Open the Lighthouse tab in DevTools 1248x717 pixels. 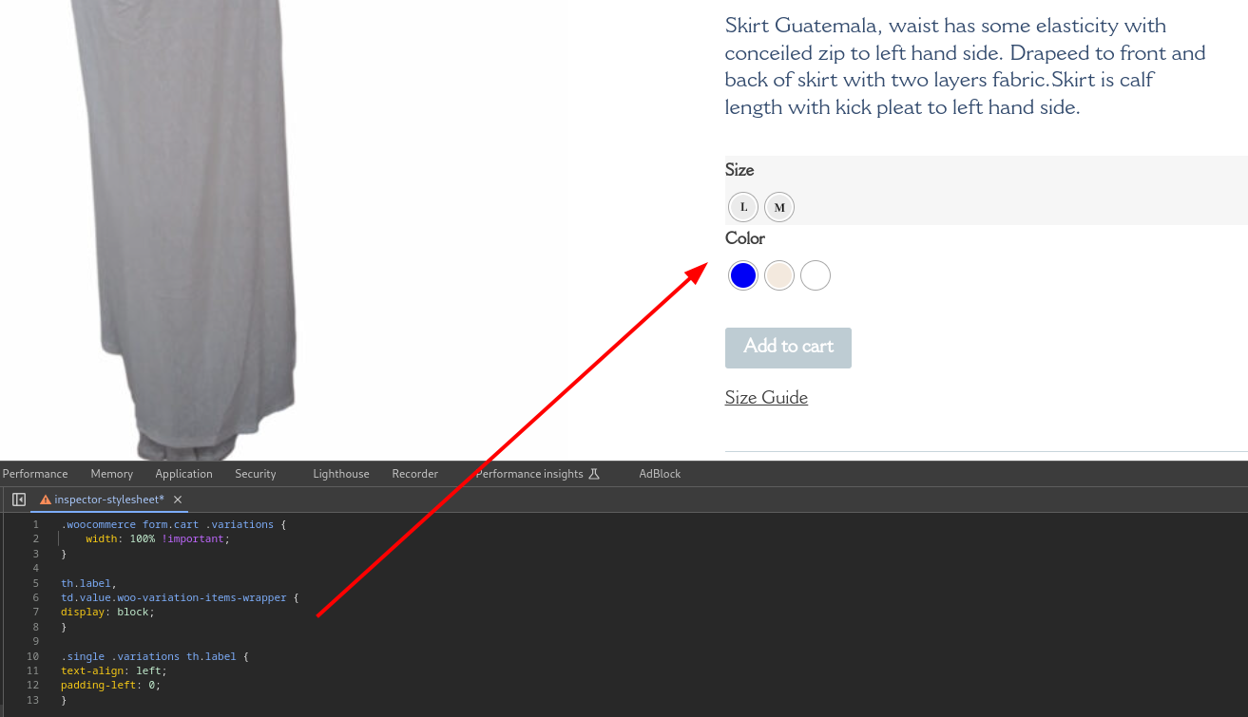341,474
